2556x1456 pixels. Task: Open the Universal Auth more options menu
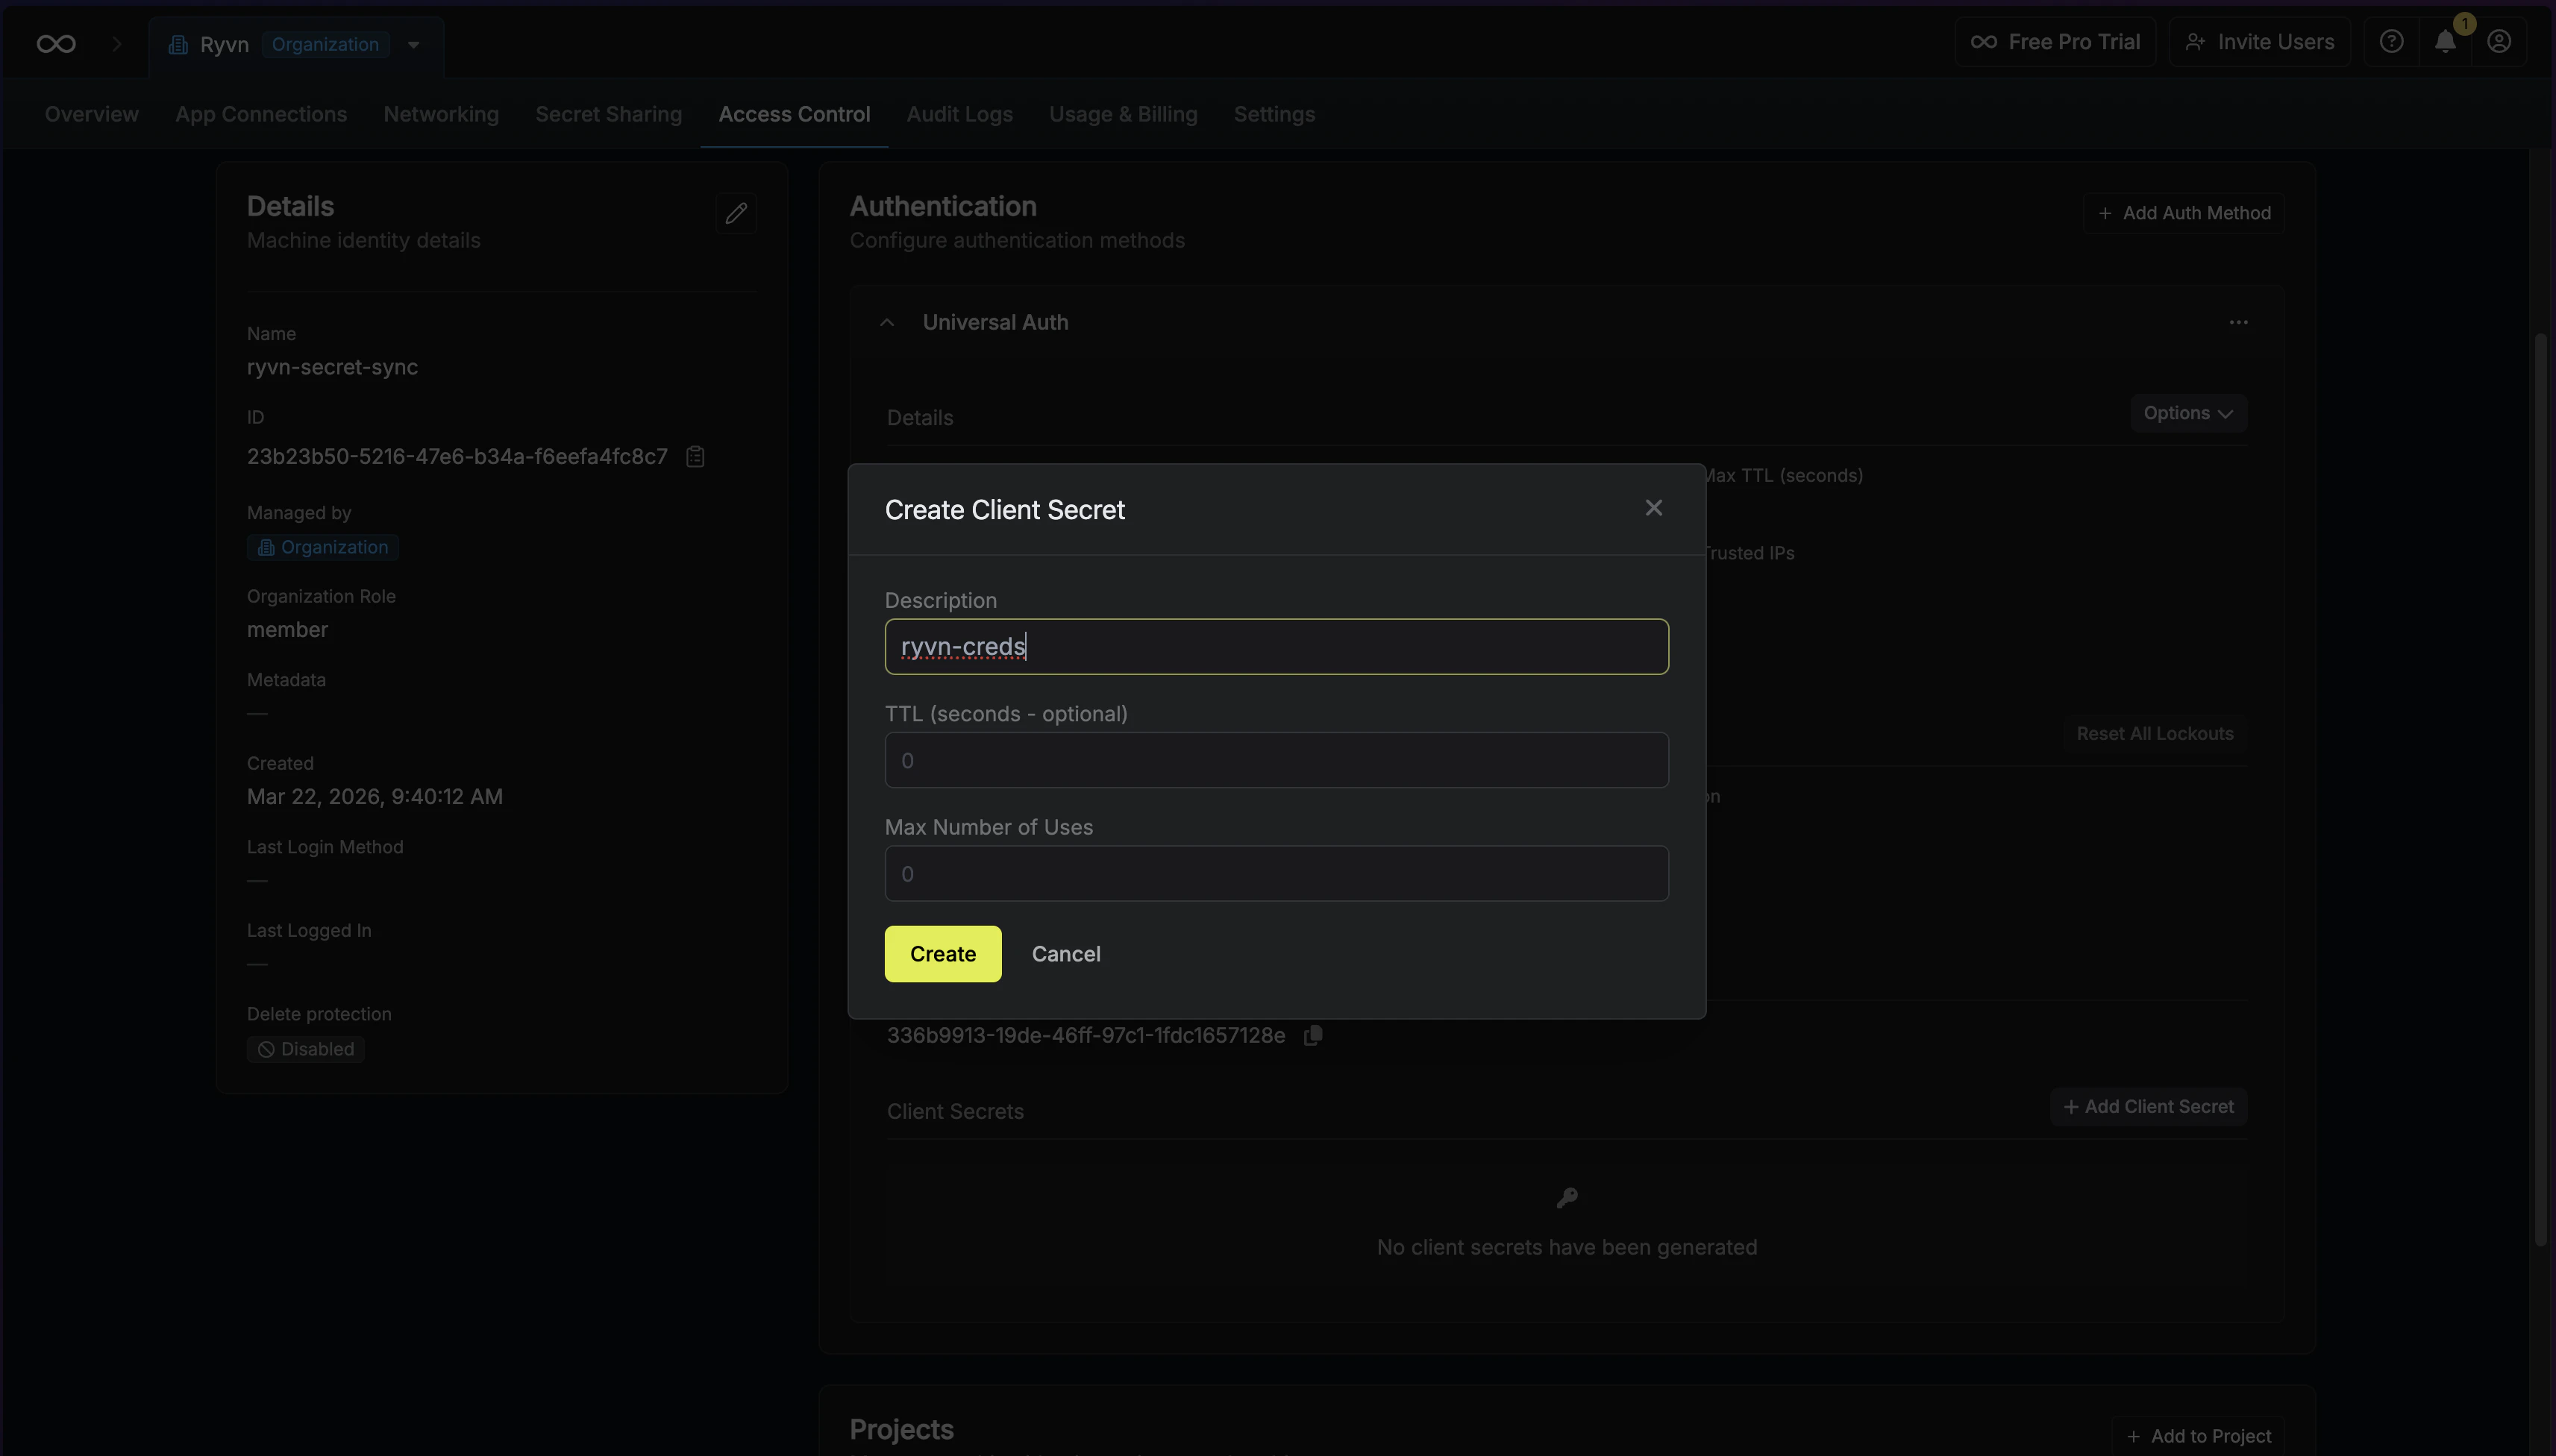tap(2238, 322)
